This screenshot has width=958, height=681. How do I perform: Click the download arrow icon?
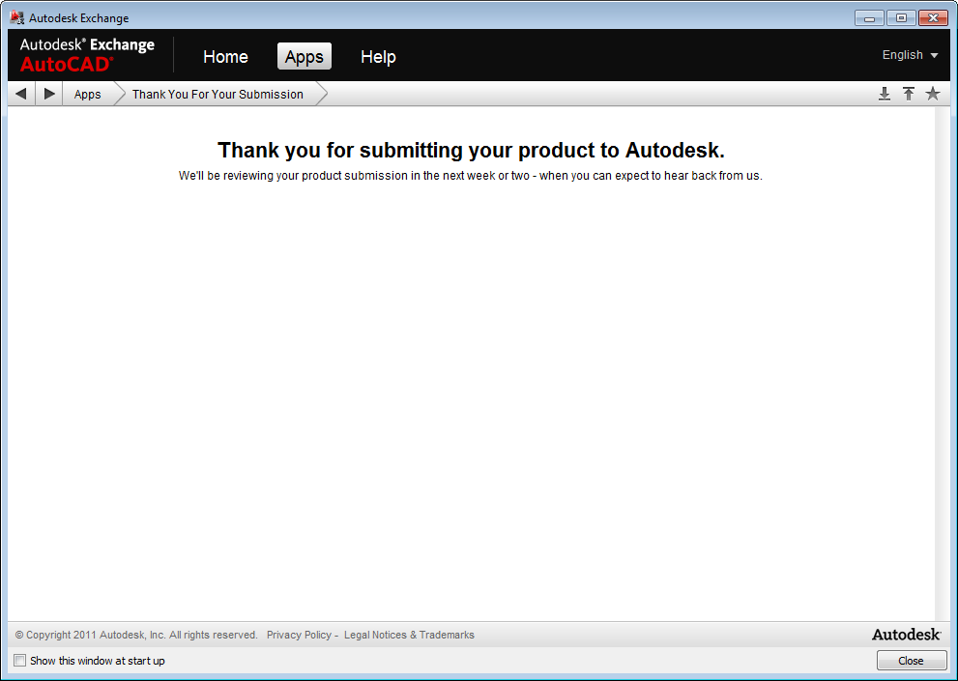[884, 94]
